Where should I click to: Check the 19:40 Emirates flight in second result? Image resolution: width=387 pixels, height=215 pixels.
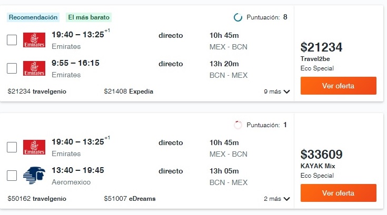tap(12, 147)
